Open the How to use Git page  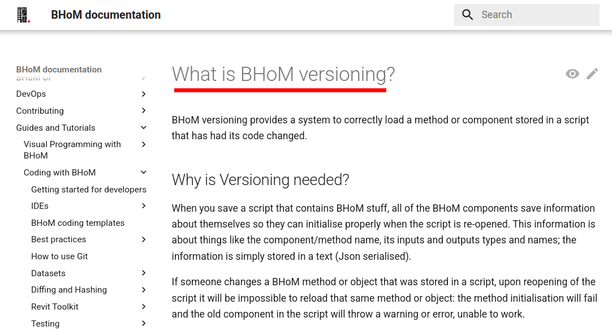click(59, 256)
